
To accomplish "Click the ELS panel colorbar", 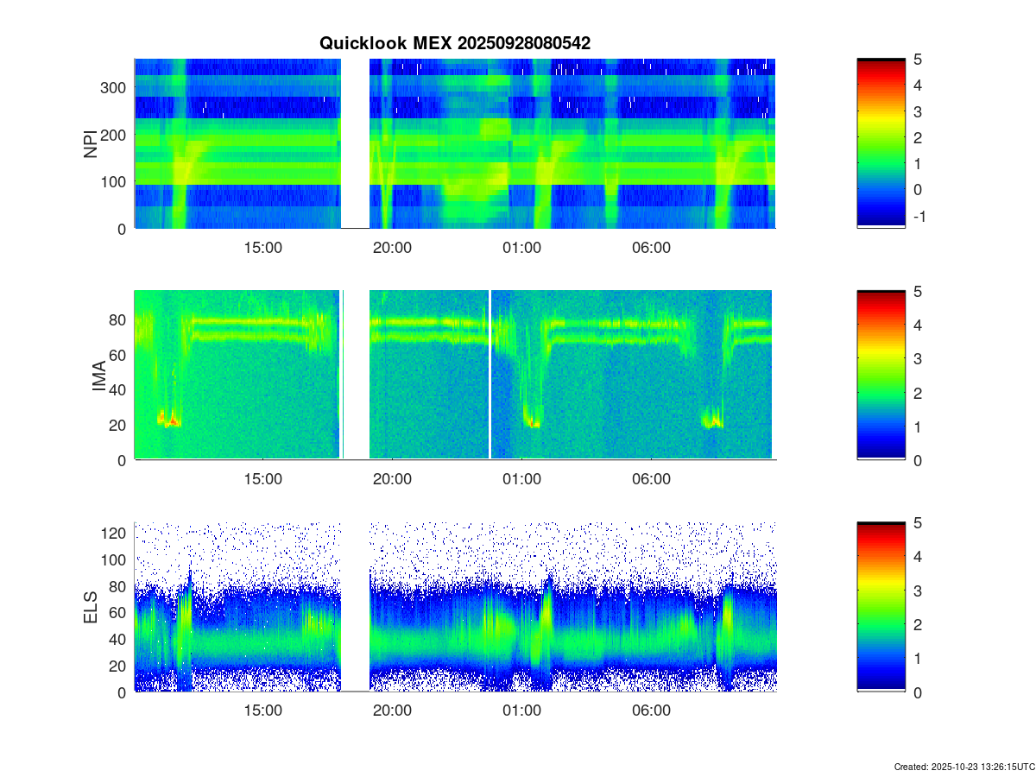I will (x=881, y=606).
